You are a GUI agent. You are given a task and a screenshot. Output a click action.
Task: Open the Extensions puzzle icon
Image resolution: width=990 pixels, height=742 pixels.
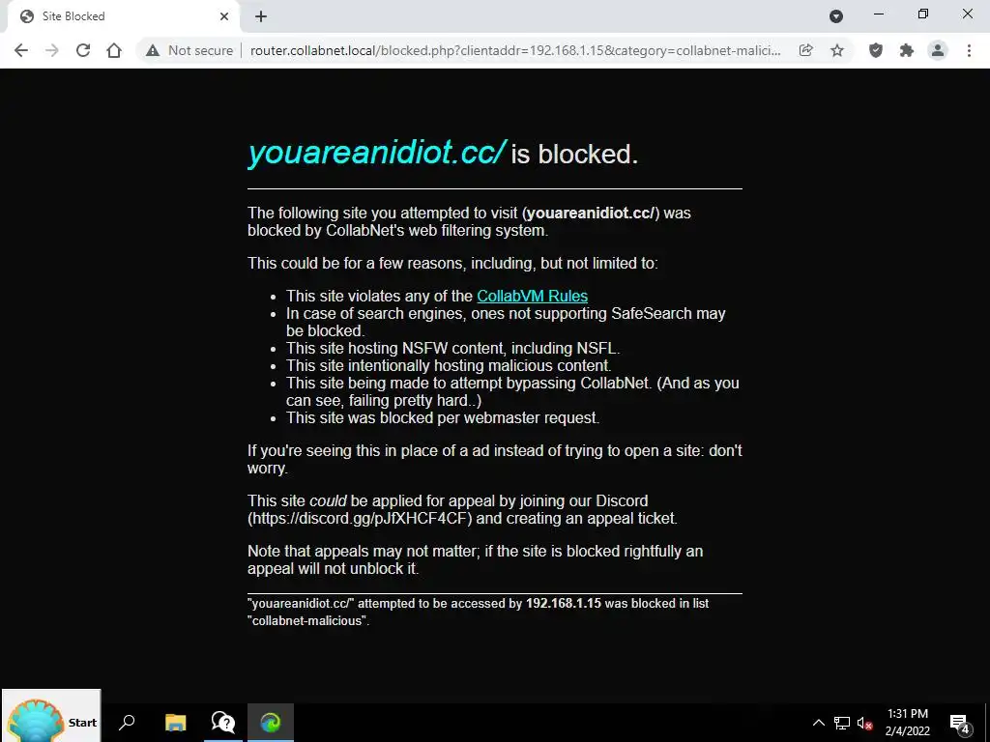tap(907, 50)
